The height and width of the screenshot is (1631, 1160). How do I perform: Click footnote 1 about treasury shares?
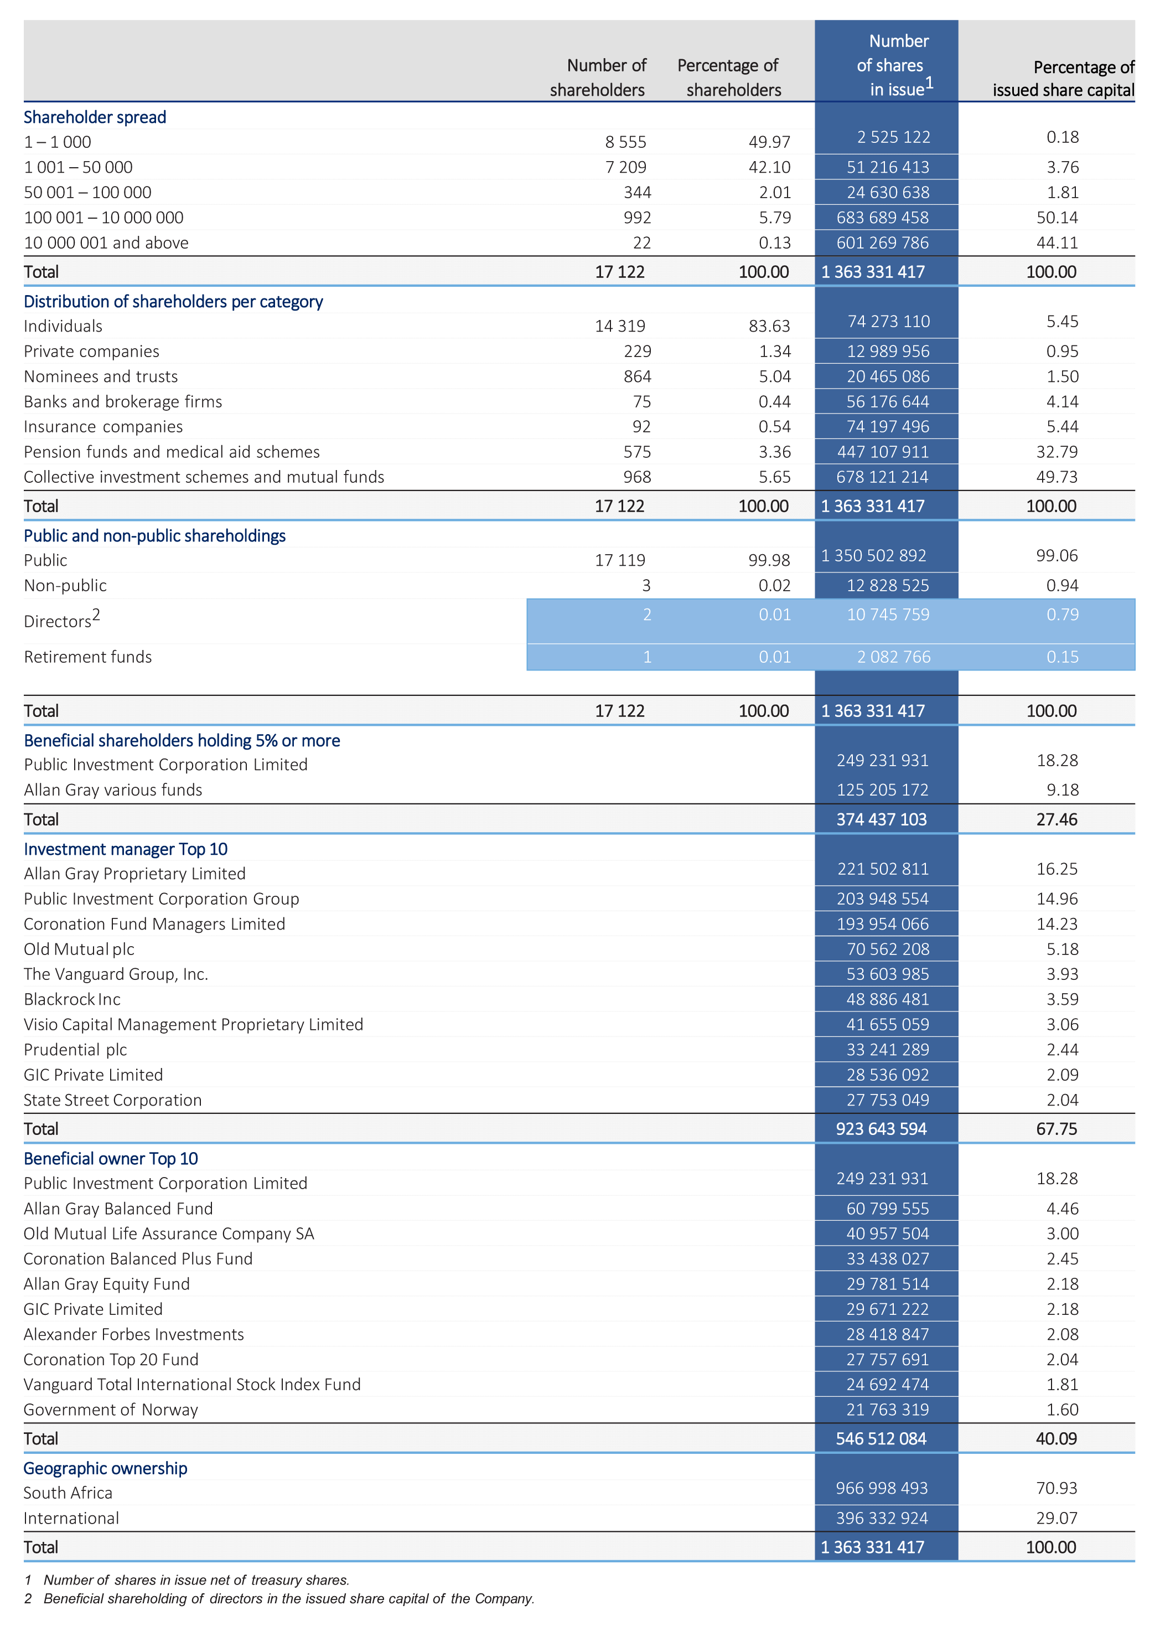point(187,1580)
